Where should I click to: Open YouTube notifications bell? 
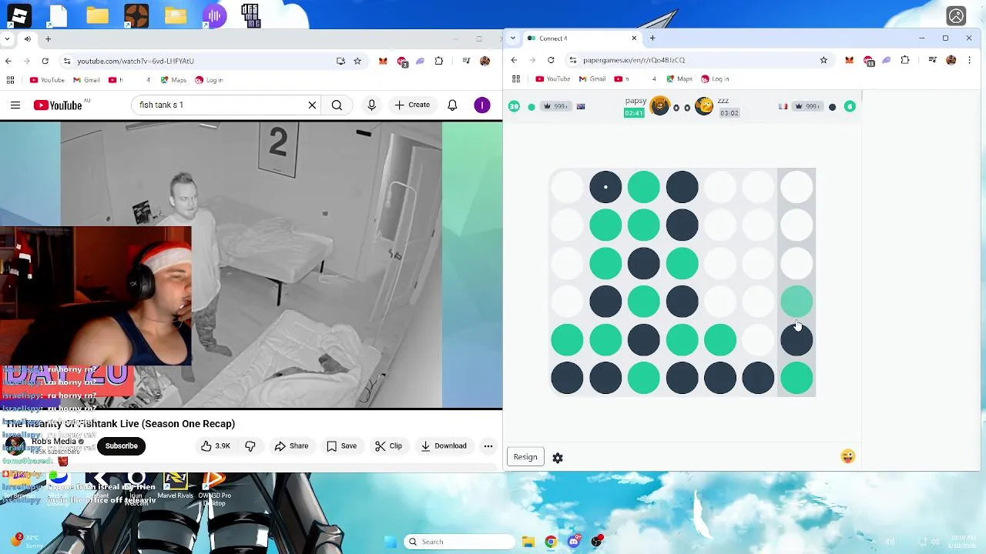click(x=452, y=105)
